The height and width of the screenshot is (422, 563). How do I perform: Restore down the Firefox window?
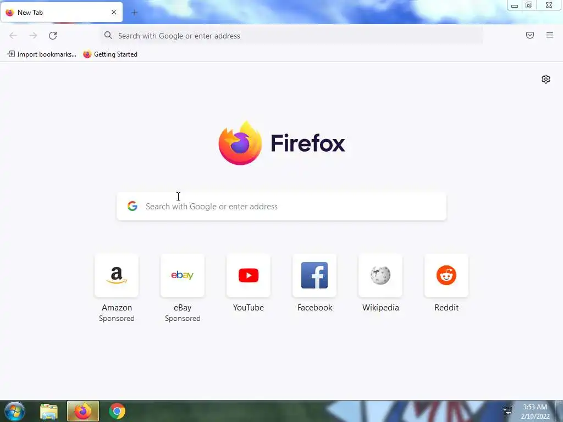tap(529, 5)
